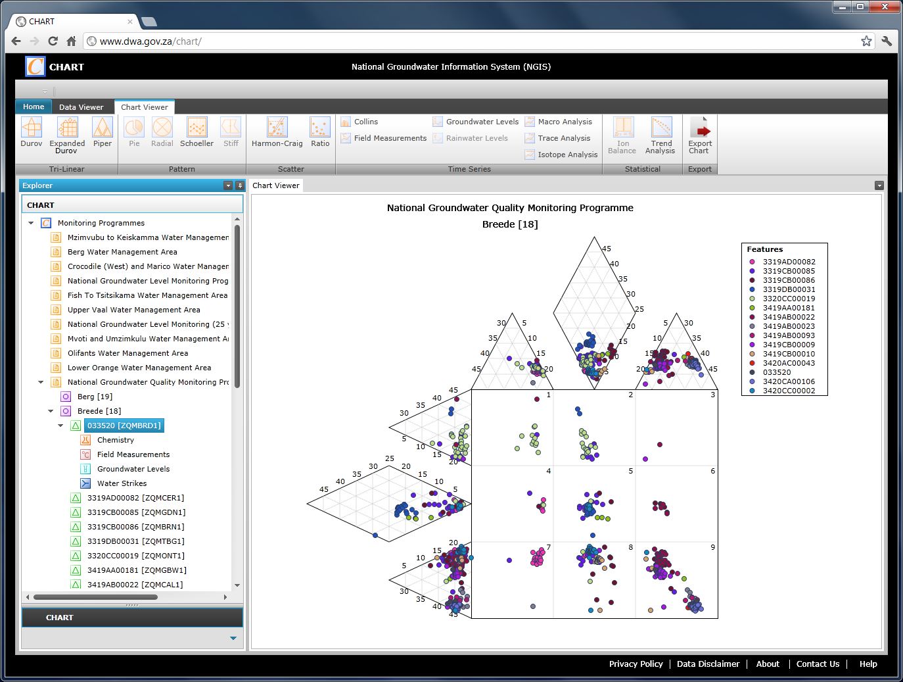
Task: Open Groundwater Levels tree item
Action: (133, 469)
